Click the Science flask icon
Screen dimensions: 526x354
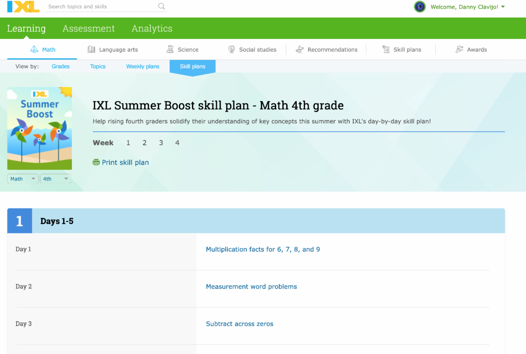pos(170,49)
